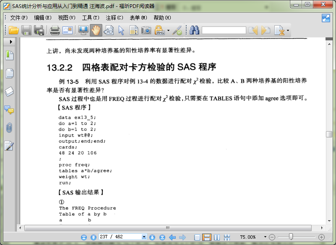This screenshot has height=245, width=336.
Task: Toggle the full screen arrows icon at top right
Action: pos(326,18)
